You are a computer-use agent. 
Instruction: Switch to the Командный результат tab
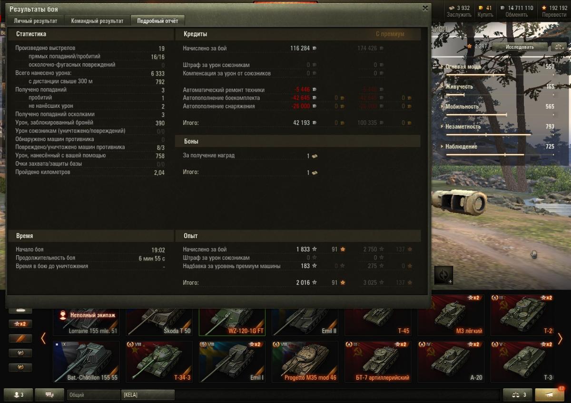97,21
